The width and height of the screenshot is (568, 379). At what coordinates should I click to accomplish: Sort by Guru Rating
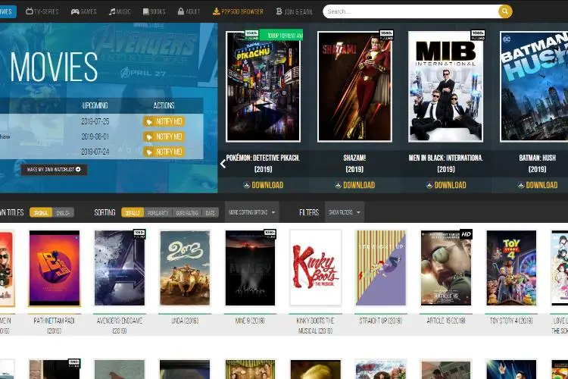click(187, 212)
